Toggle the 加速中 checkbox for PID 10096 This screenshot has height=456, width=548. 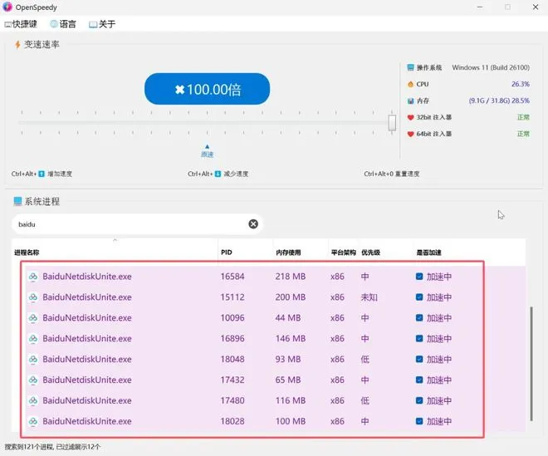click(x=420, y=318)
